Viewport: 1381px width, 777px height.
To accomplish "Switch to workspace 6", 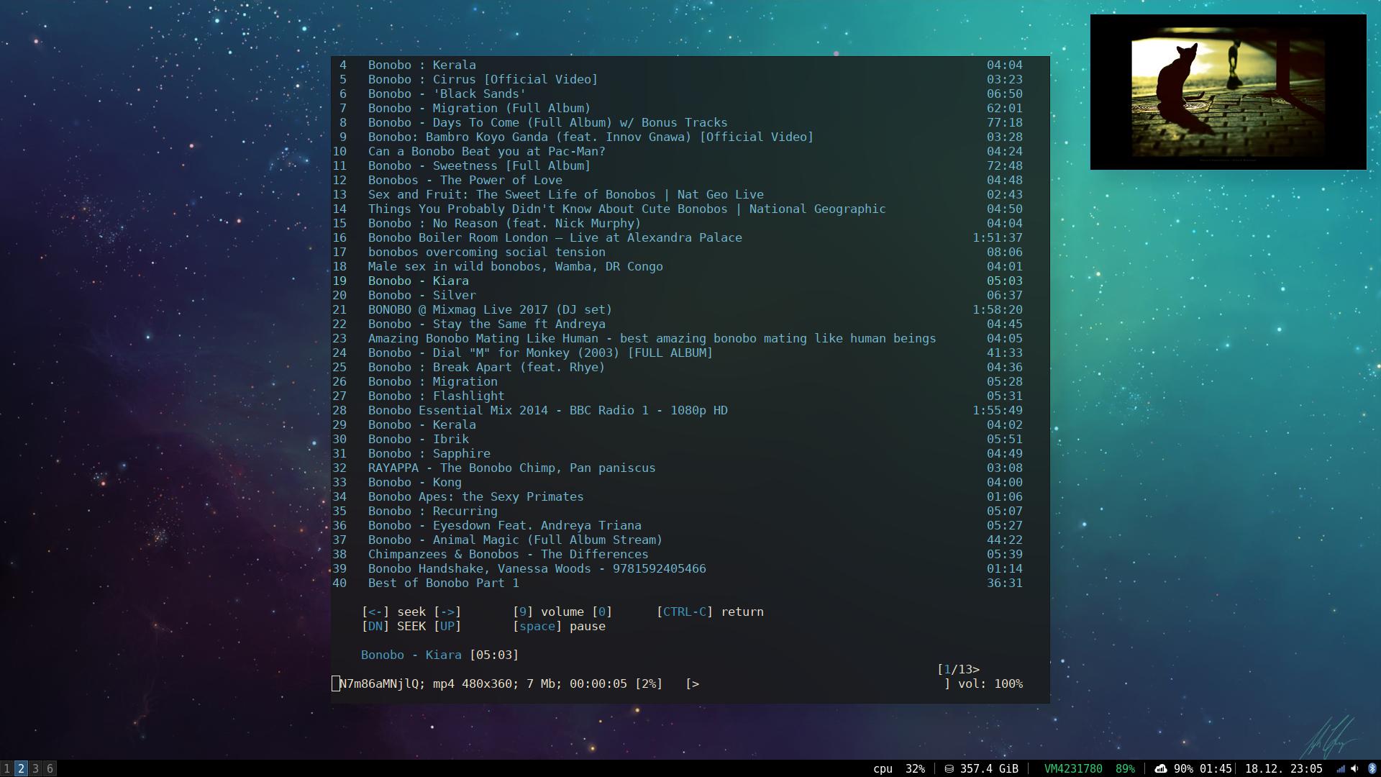I will click(50, 768).
